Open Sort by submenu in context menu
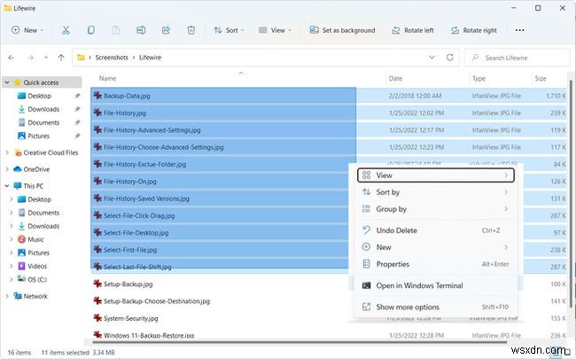The width and height of the screenshot is (576, 359). coord(436,192)
